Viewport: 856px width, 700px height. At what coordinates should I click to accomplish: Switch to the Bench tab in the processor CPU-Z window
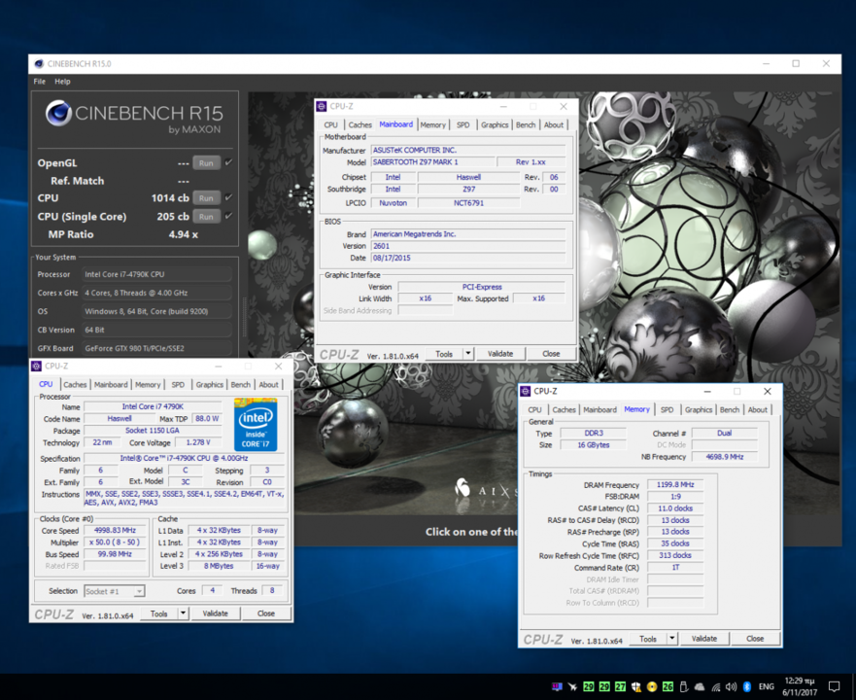coord(240,385)
